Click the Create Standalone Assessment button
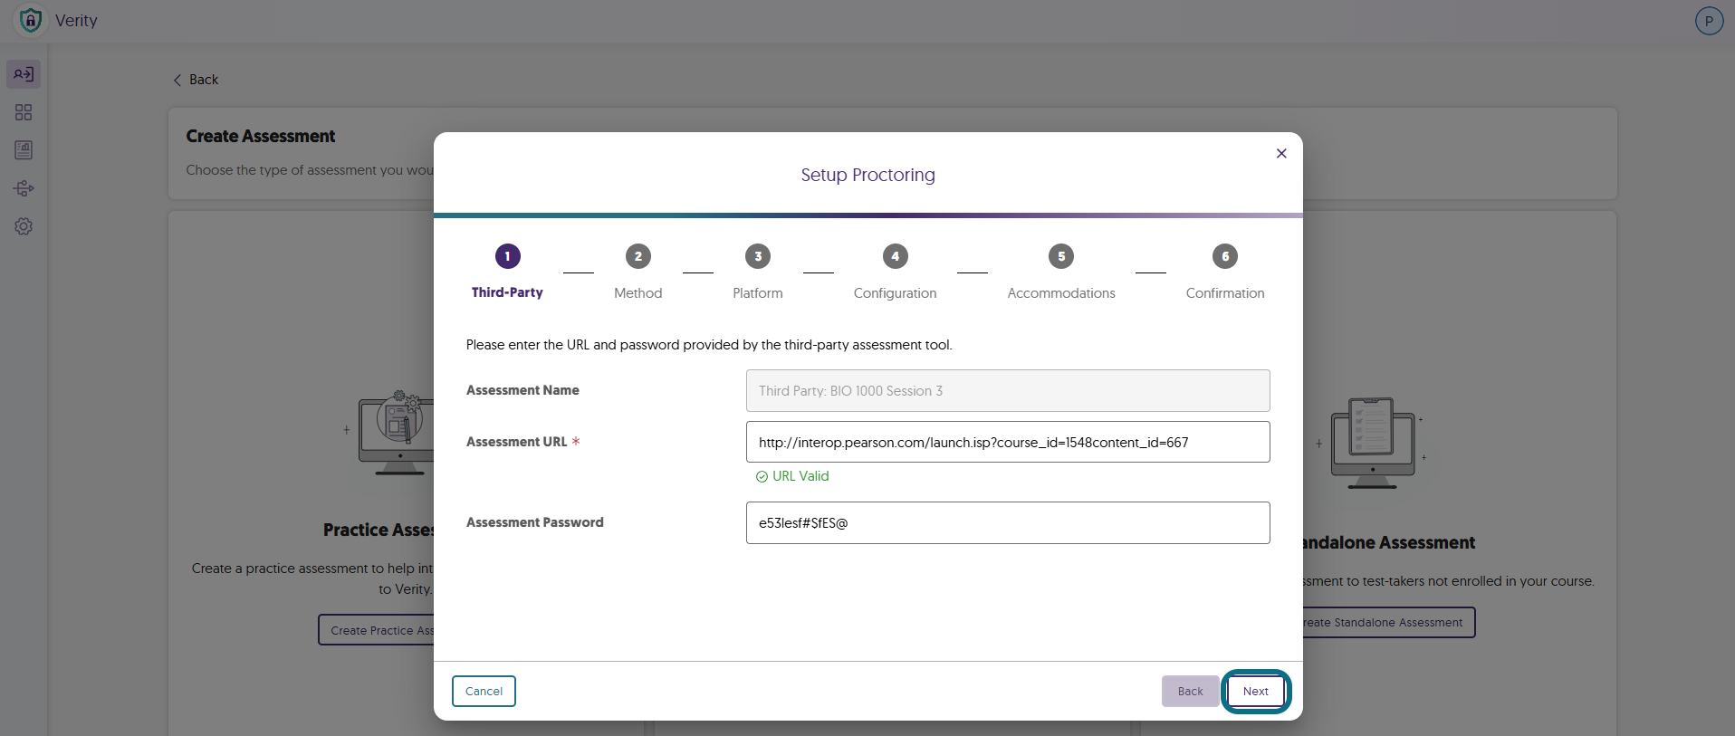 [1388, 623]
